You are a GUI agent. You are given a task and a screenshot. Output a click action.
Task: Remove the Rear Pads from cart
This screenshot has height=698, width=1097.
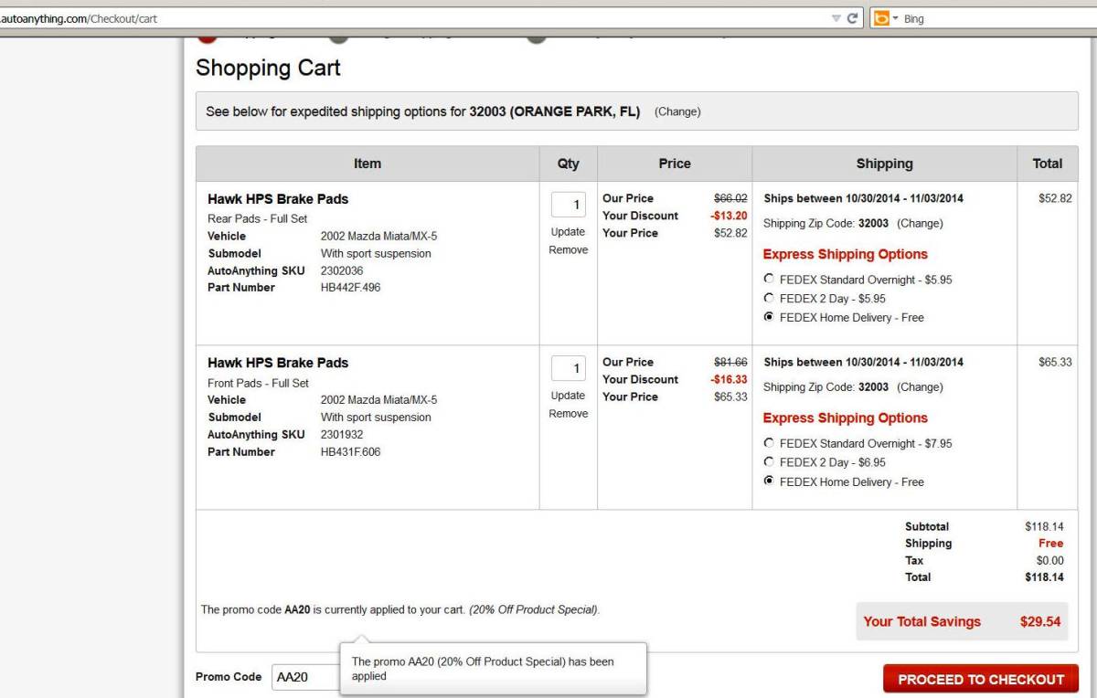[568, 250]
